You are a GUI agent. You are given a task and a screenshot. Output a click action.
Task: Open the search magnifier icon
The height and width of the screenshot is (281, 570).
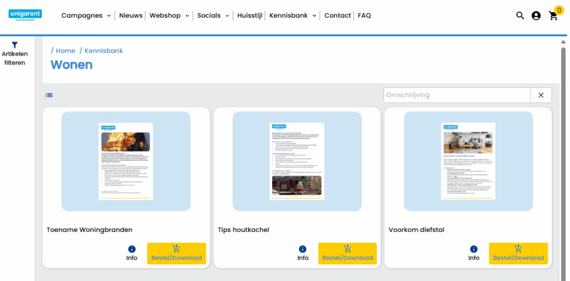pyautogui.click(x=520, y=16)
